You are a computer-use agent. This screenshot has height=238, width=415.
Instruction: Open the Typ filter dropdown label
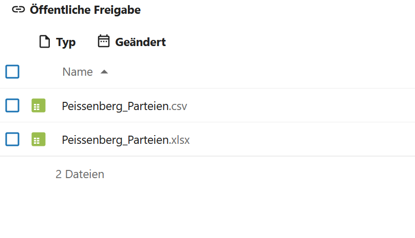(x=66, y=42)
